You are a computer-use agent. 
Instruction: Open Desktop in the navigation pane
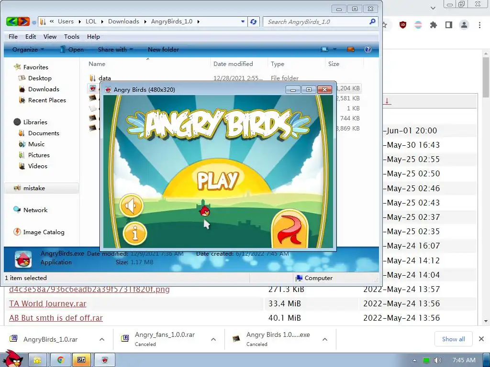point(40,78)
